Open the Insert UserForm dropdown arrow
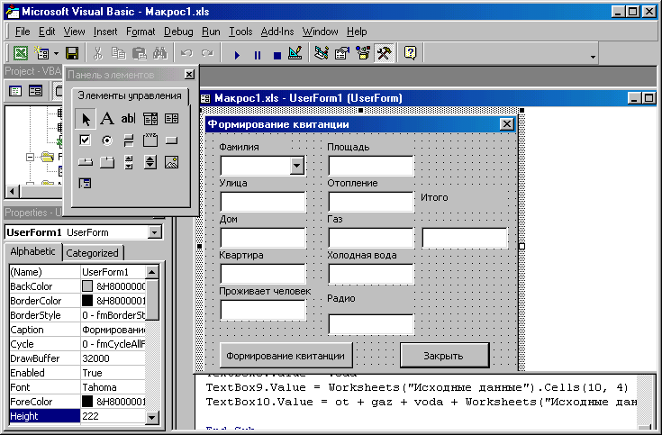Viewport: 662px width, 435px height. point(56,54)
